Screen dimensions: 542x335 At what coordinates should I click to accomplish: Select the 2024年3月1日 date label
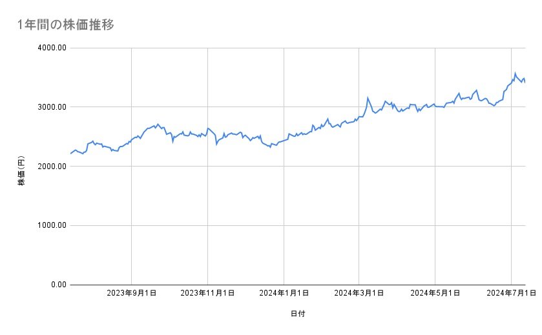tap(359, 294)
